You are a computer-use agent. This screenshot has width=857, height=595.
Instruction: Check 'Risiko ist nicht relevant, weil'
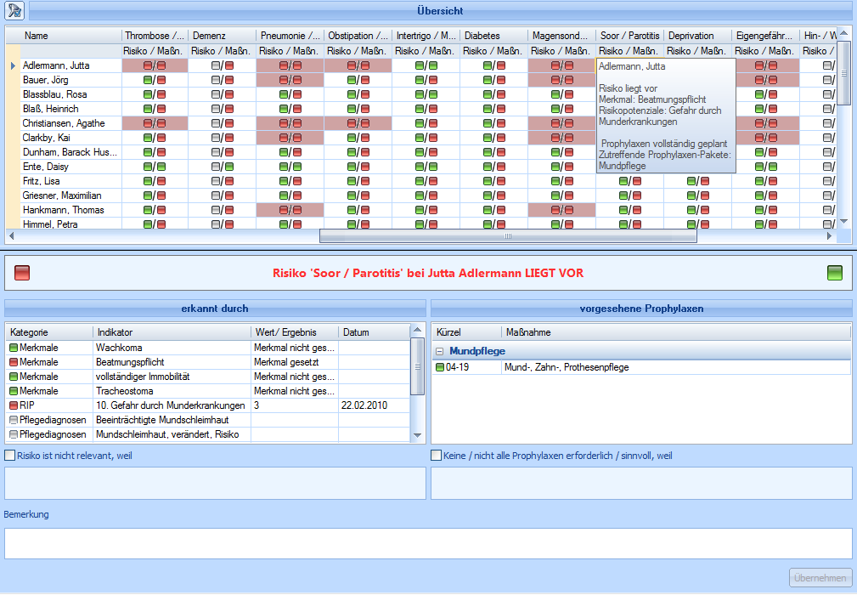10,456
